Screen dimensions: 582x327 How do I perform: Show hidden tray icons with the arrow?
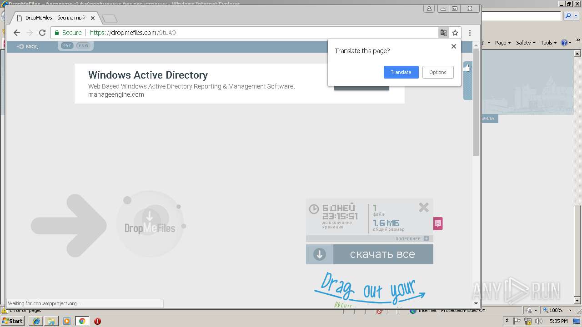507,321
